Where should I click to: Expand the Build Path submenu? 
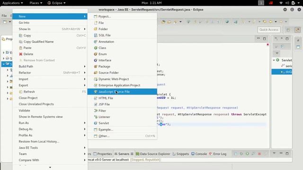(x=50, y=66)
